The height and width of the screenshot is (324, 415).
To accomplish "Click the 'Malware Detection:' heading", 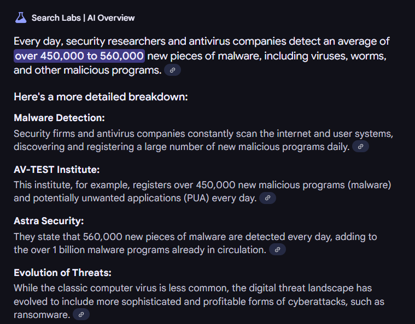I will pos(59,118).
